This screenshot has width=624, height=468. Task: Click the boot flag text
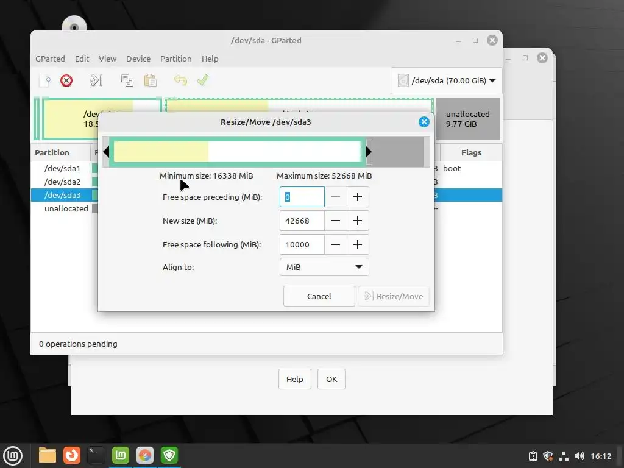[x=452, y=168]
